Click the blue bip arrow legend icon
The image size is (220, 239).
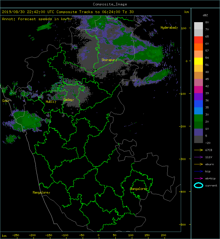coord(198,171)
